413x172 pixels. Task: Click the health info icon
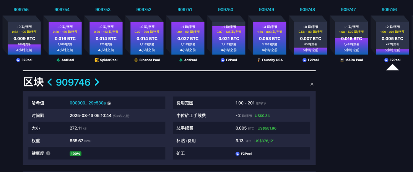tap(48, 153)
